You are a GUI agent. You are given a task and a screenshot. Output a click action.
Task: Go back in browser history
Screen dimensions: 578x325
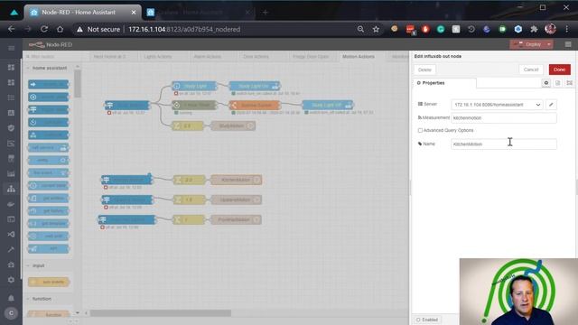pyautogui.click(x=12, y=29)
